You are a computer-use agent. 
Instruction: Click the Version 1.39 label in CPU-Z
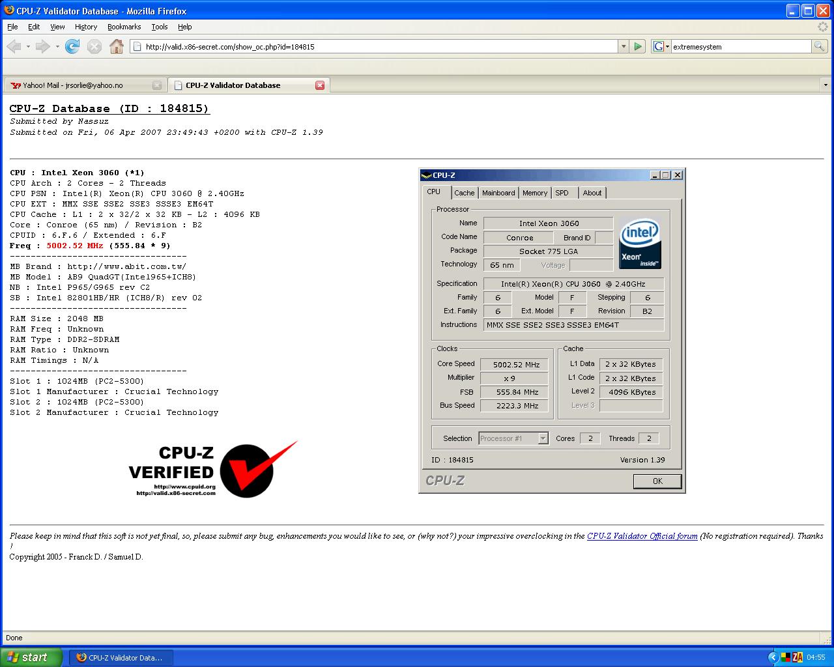coord(642,460)
